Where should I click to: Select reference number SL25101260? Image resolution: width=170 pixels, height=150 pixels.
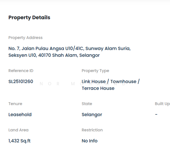click(x=21, y=81)
